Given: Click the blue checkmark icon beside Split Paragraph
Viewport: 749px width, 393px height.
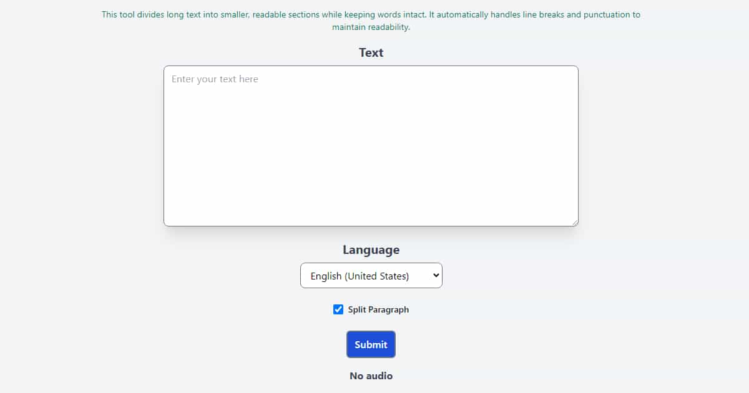Looking at the screenshot, I should coord(338,309).
